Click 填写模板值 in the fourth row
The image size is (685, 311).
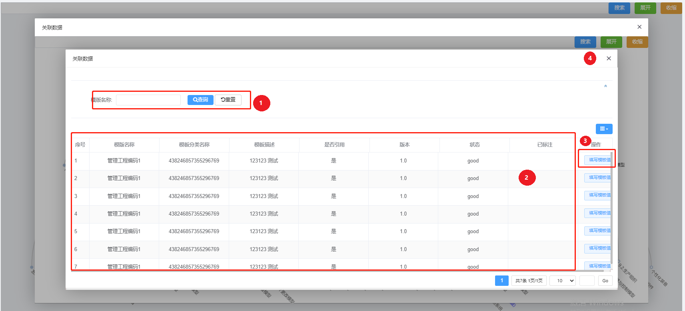(x=599, y=213)
